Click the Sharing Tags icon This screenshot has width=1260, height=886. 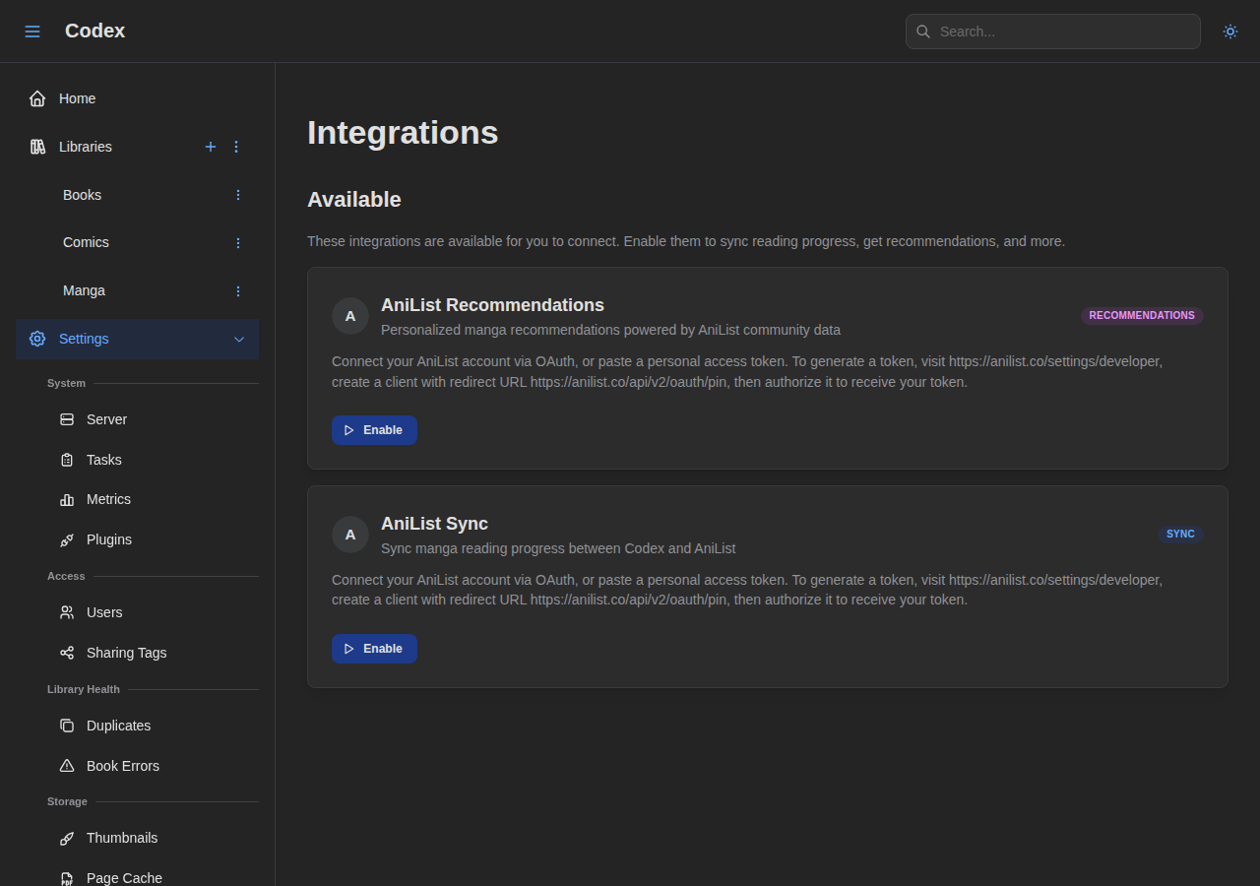(66, 653)
